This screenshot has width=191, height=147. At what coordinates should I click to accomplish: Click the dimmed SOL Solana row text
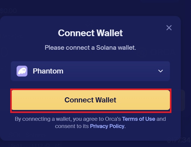coord(27,135)
